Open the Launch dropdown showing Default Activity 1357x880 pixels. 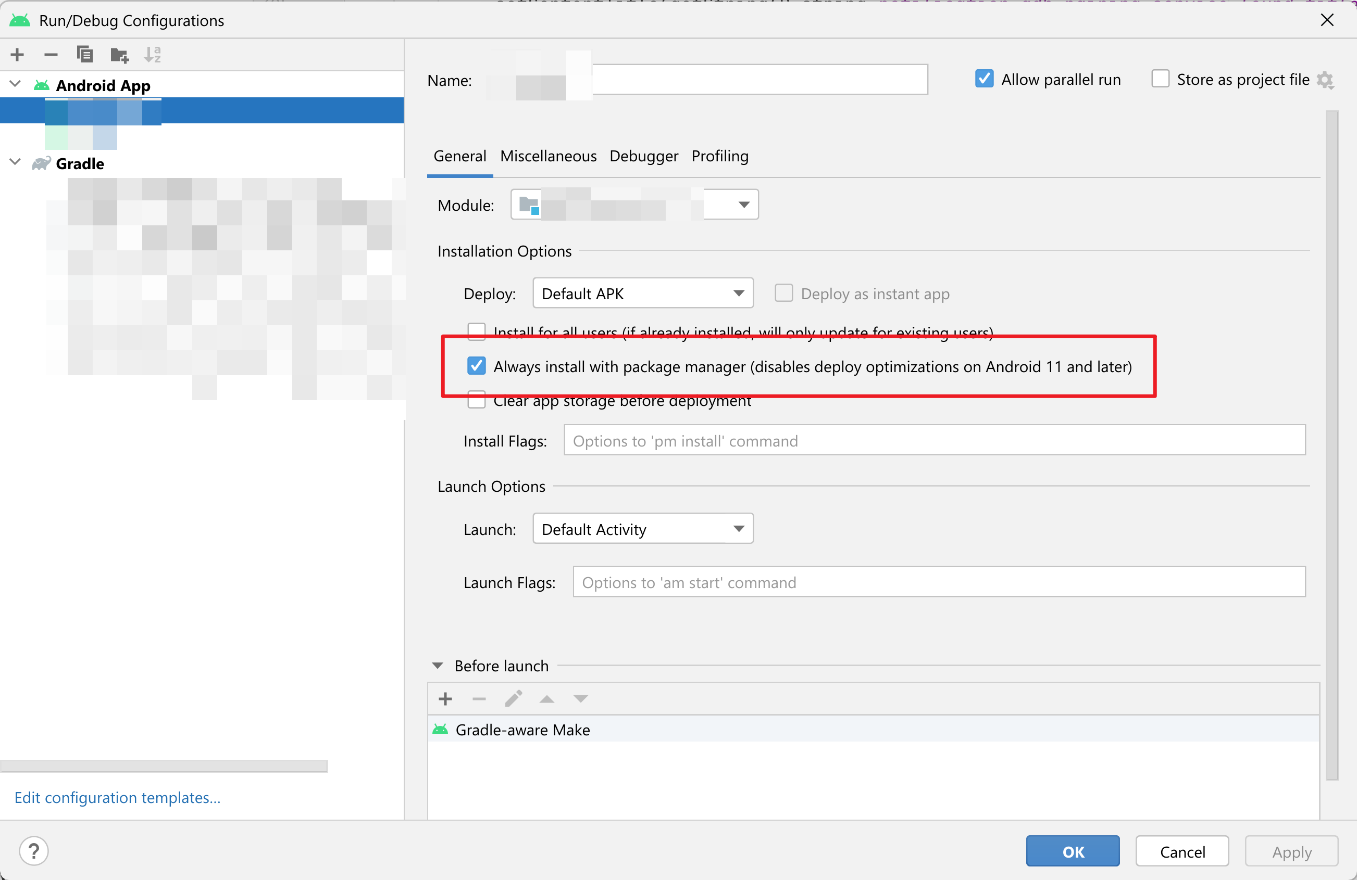tap(643, 529)
